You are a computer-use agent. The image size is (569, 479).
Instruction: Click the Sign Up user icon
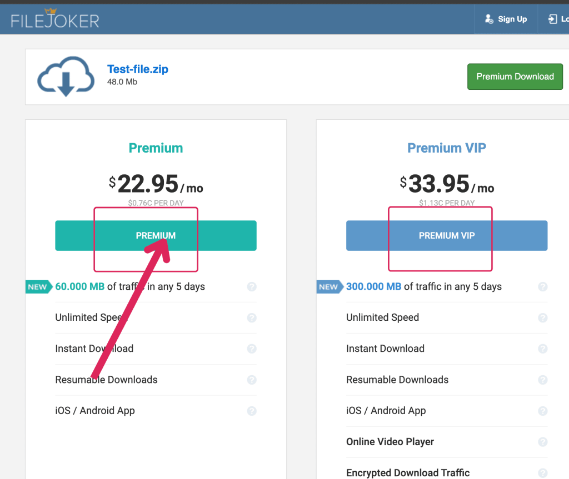489,19
